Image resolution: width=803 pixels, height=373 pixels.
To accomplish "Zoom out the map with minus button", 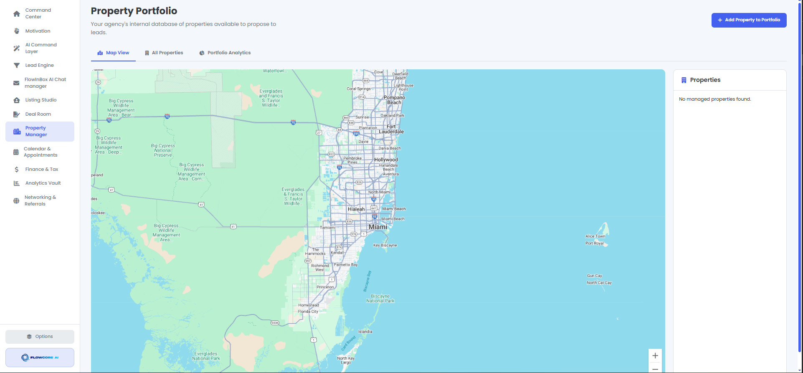I will coord(655,368).
